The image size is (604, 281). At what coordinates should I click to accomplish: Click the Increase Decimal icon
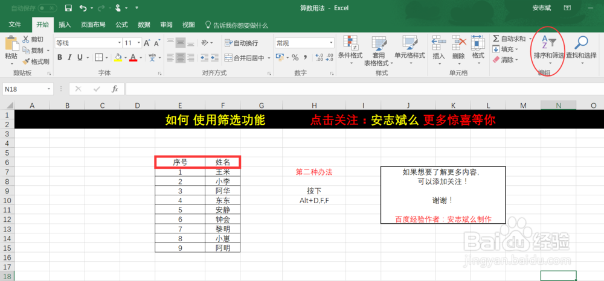[319, 58]
